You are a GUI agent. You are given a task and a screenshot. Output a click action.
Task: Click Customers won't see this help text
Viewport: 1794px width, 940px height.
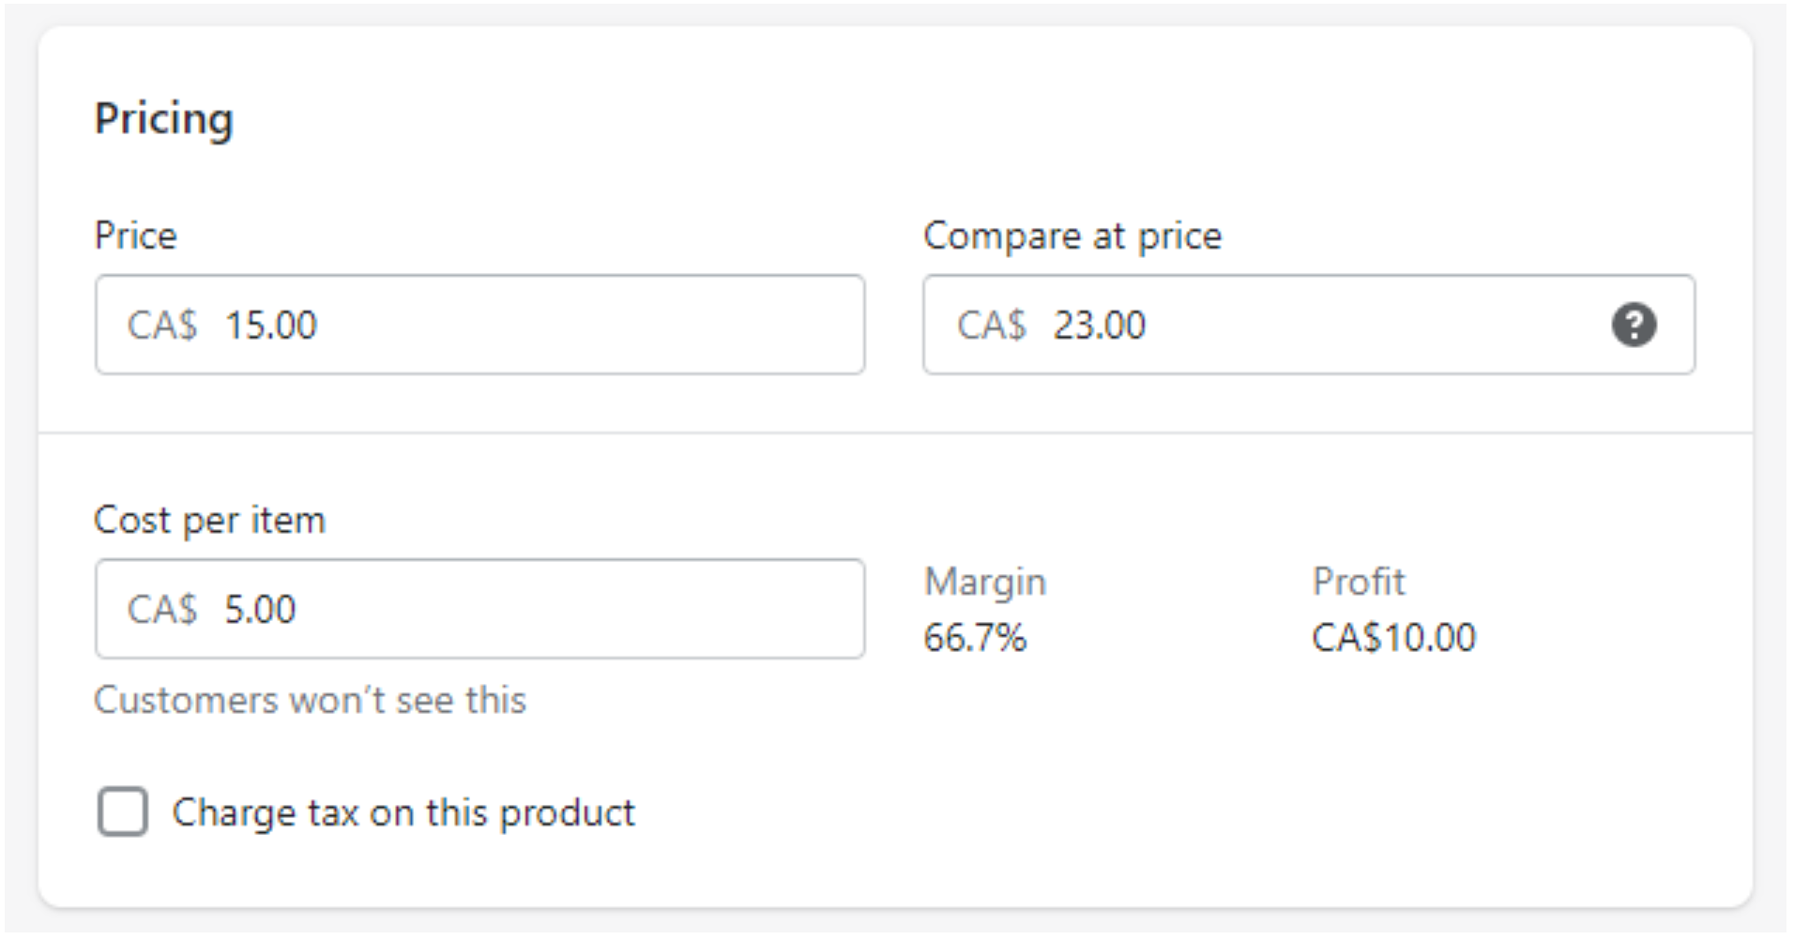click(x=311, y=700)
